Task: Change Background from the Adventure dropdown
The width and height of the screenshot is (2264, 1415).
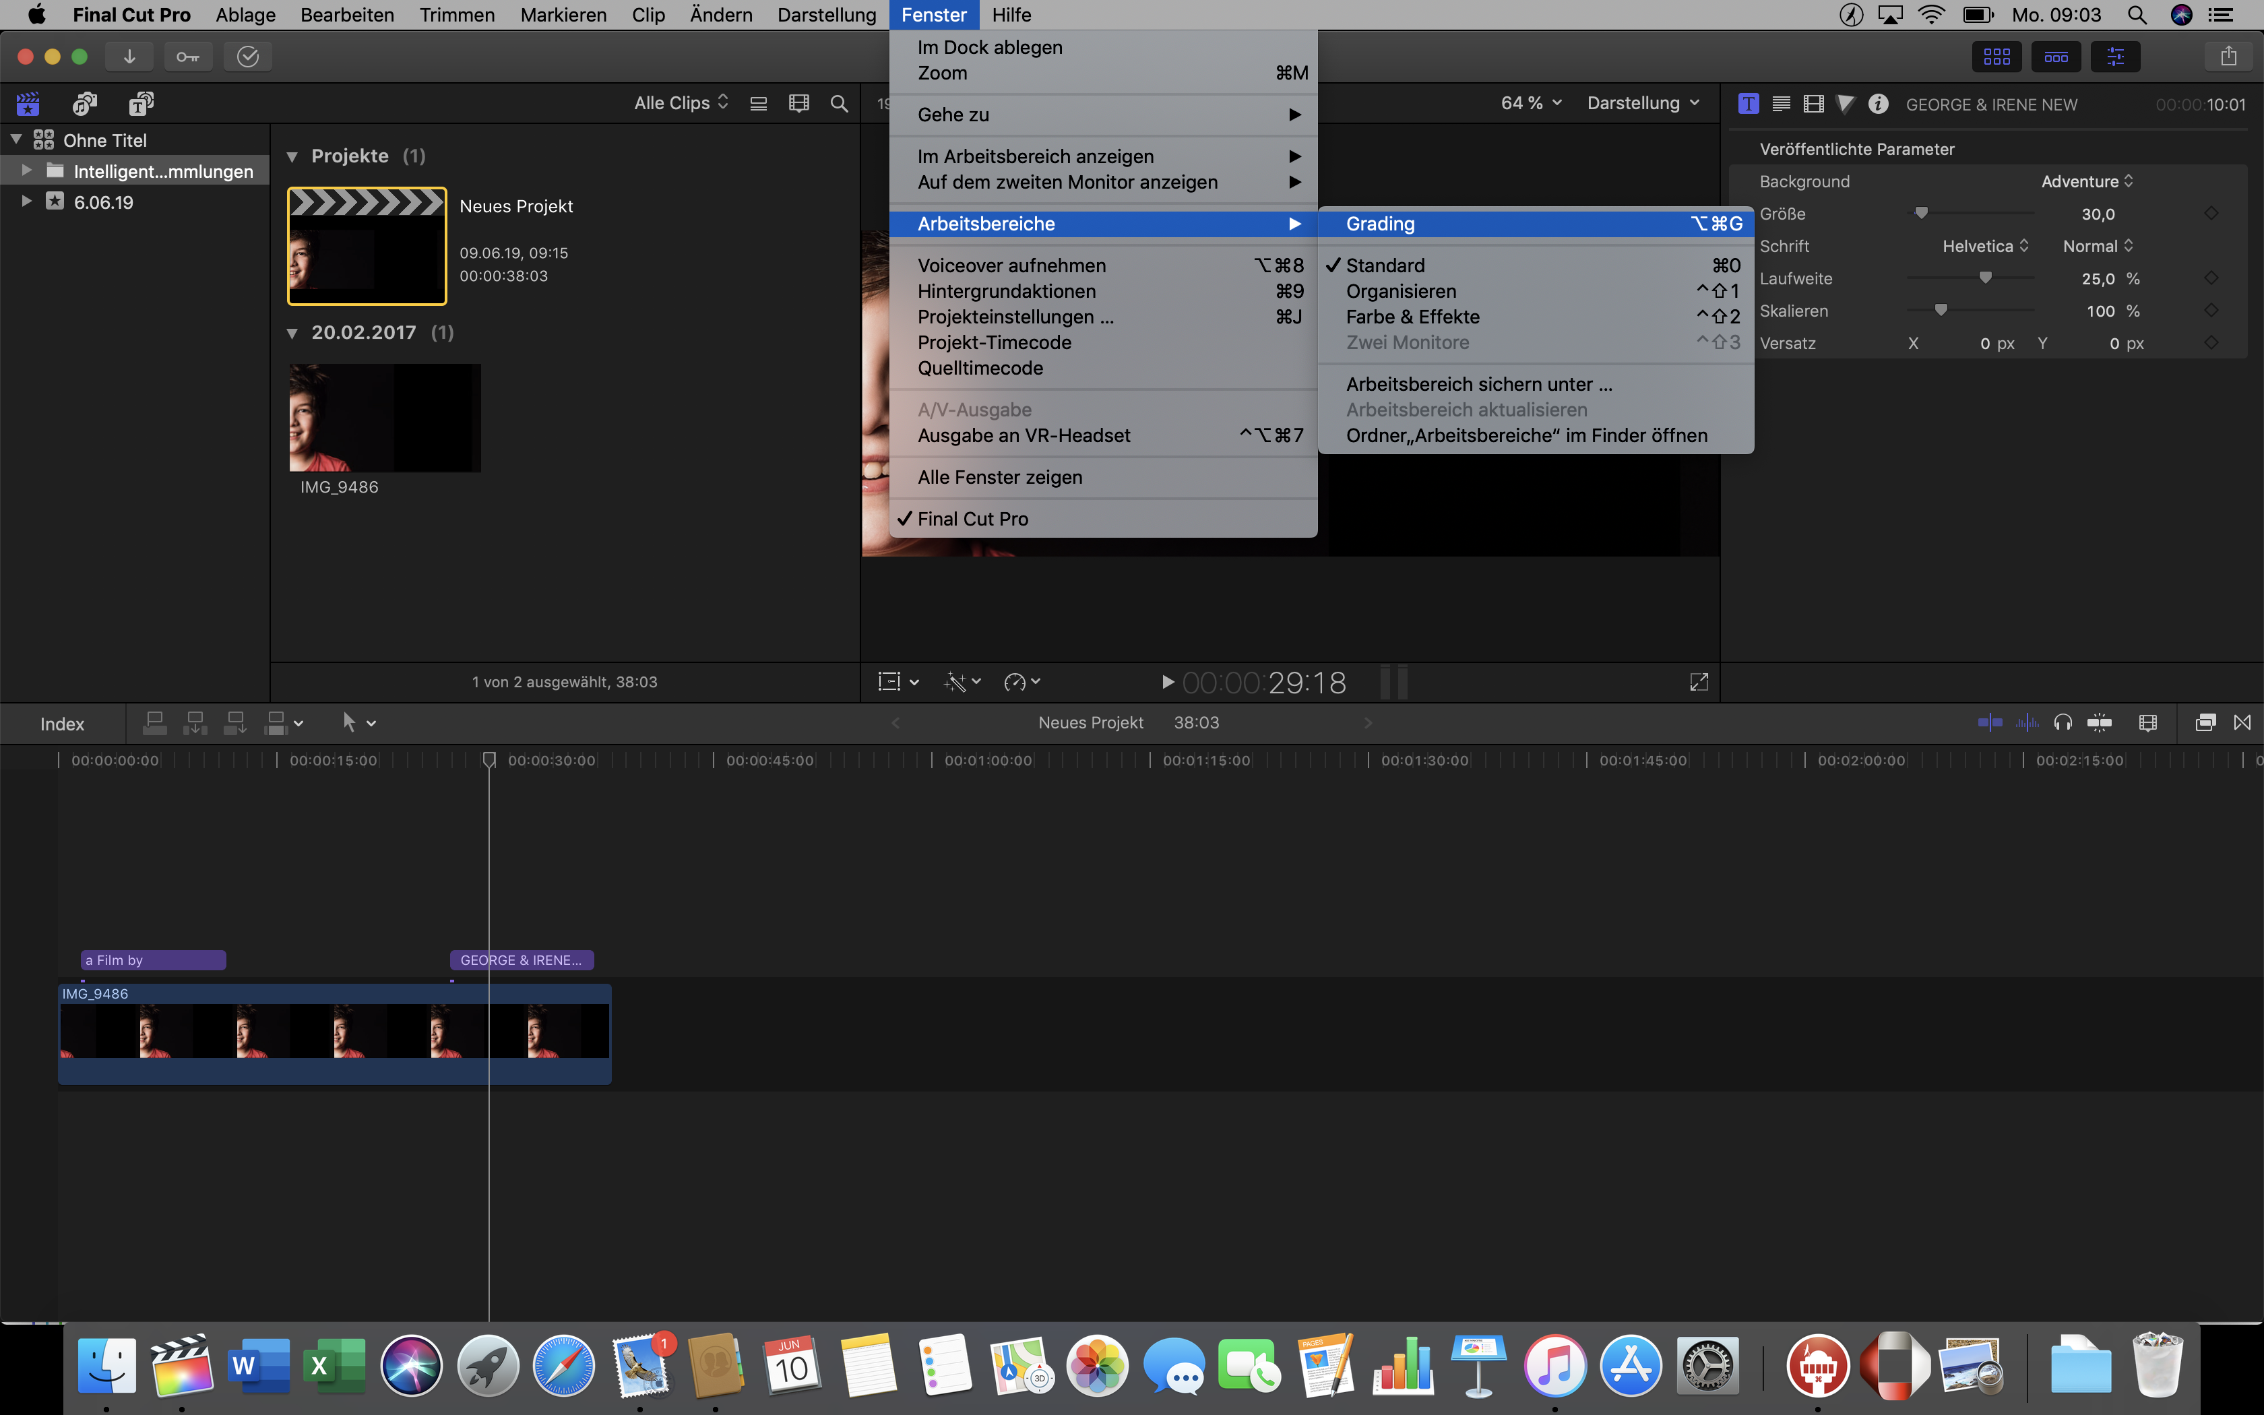Action: (2087, 181)
